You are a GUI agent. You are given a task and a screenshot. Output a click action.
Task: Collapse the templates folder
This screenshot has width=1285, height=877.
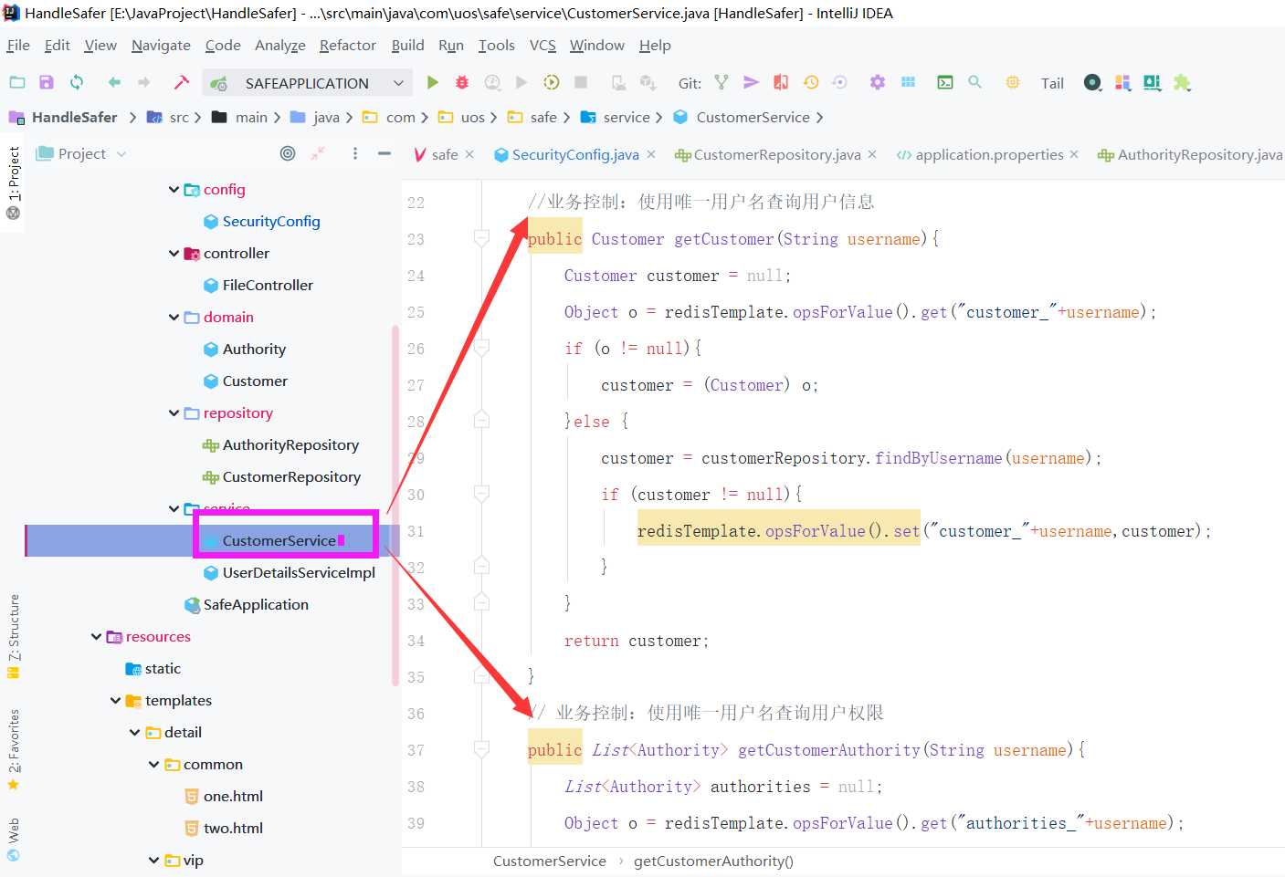tap(115, 700)
